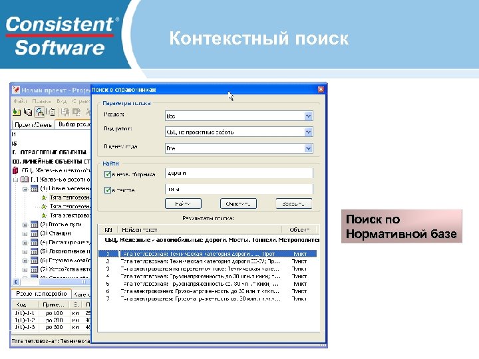Screen dimensions: 479x359
Task: Click the second greyed-out toolbar icon
Action: coord(77,112)
